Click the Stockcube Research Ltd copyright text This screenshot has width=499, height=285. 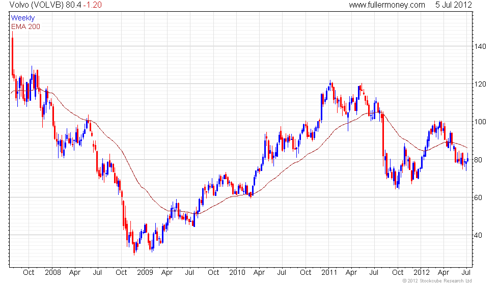click(437, 281)
